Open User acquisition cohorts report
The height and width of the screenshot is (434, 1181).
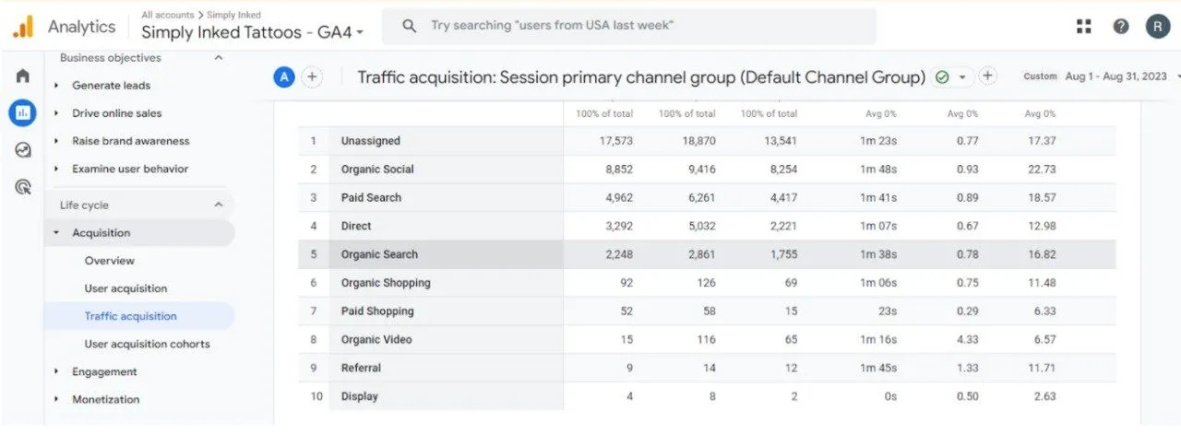pyautogui.click(x=147, y=344)
